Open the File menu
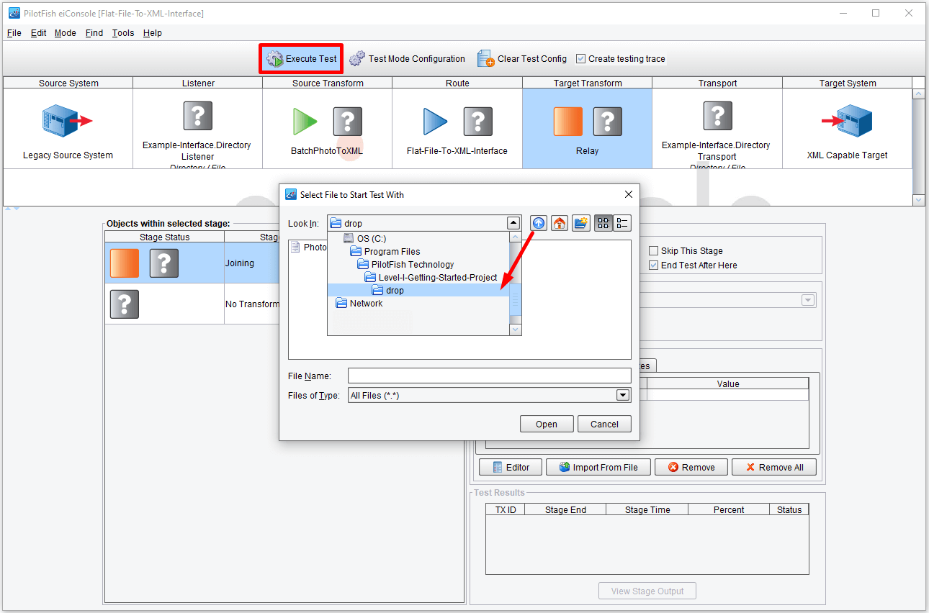This screenshot has width=929, height=613. coord(14,33)
